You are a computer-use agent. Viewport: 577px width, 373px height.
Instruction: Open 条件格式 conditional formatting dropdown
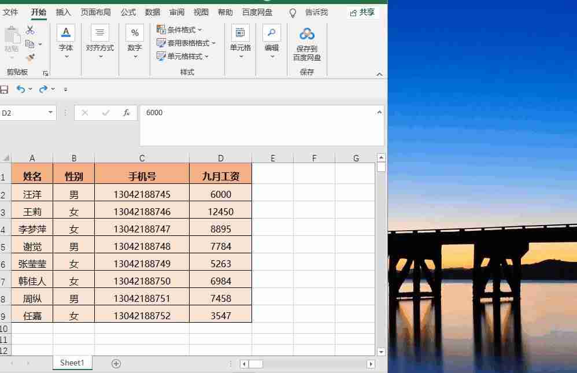tap(179, 29)
